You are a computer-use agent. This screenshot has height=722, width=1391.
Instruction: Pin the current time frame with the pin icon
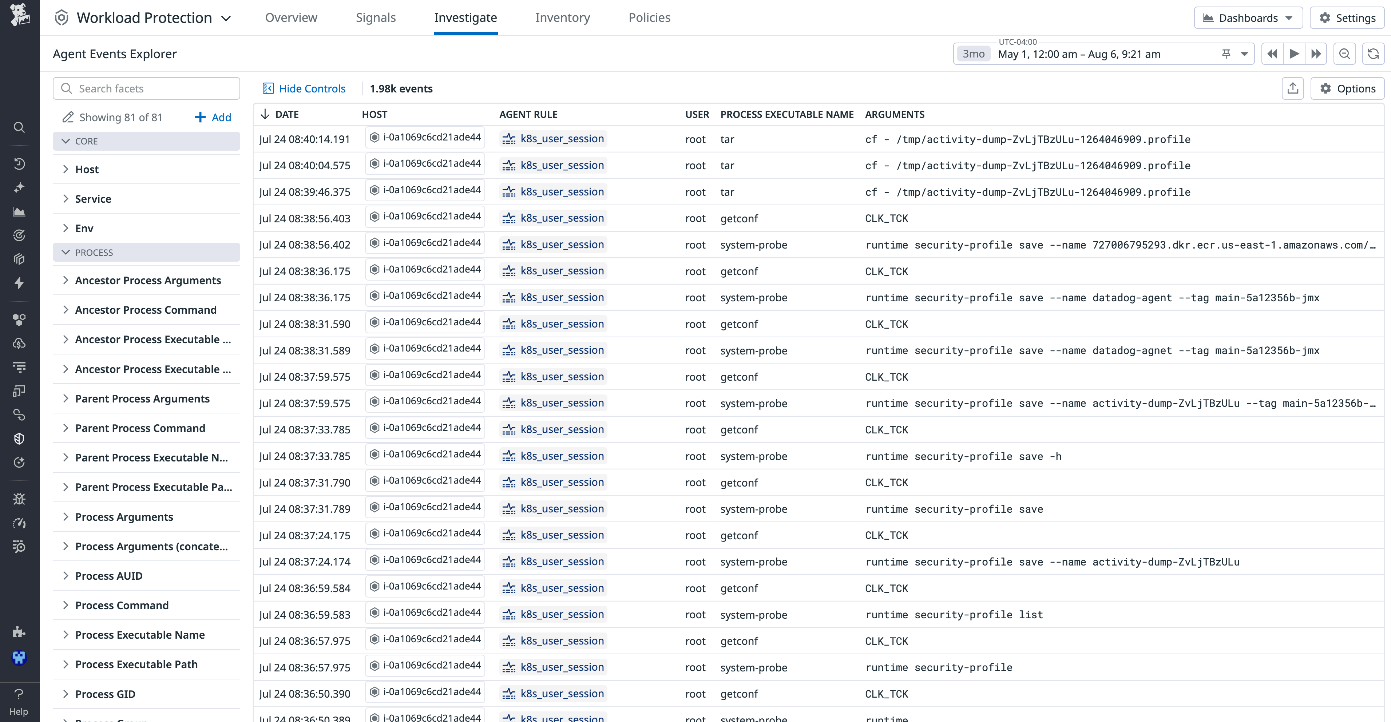[1227, 53]
